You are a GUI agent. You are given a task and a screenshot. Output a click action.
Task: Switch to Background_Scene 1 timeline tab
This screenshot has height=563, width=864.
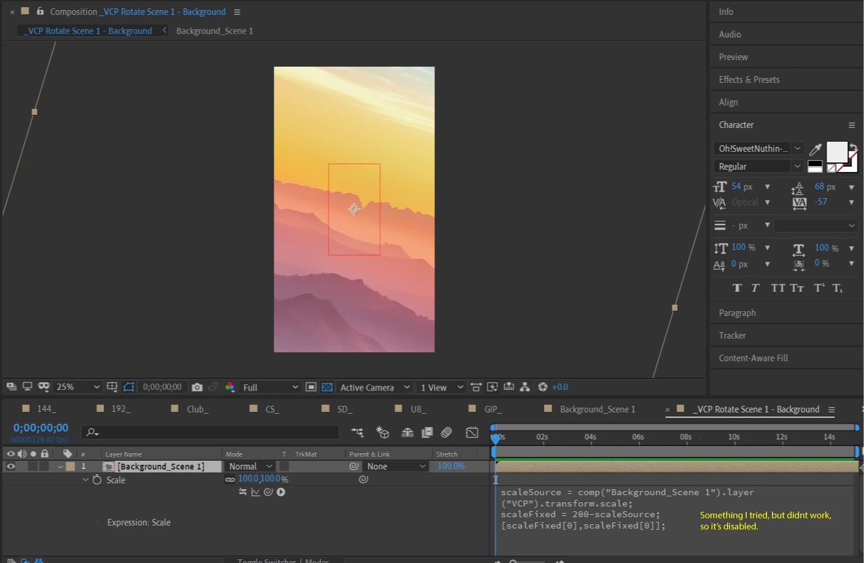point(597,409)
